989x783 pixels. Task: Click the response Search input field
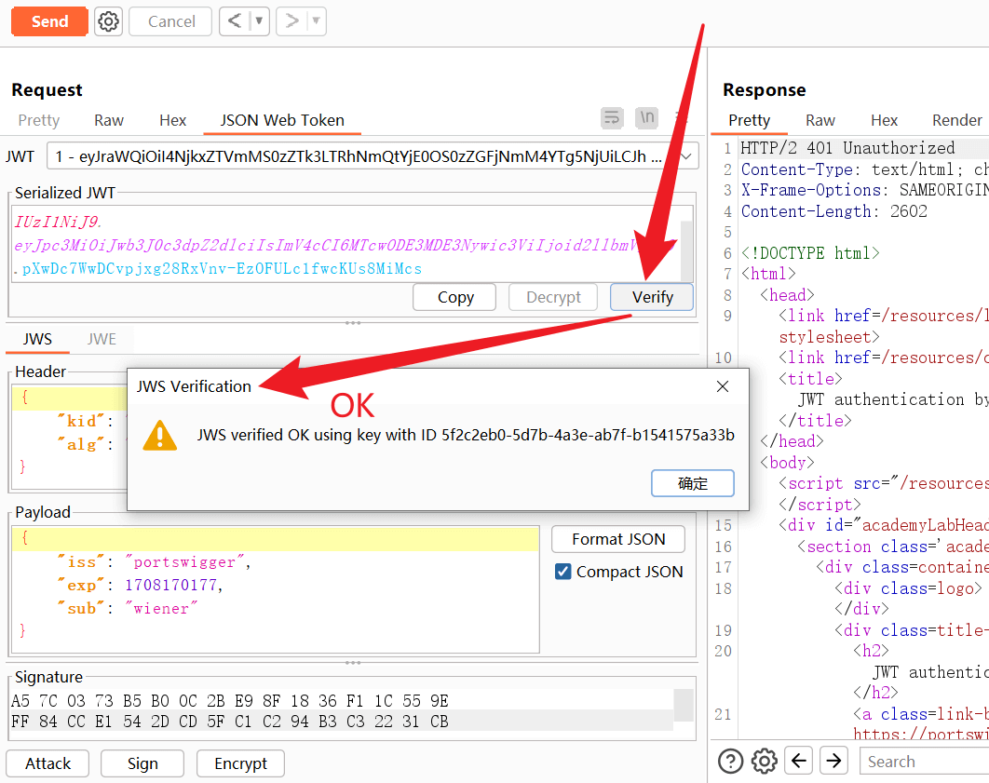[922, 761]
